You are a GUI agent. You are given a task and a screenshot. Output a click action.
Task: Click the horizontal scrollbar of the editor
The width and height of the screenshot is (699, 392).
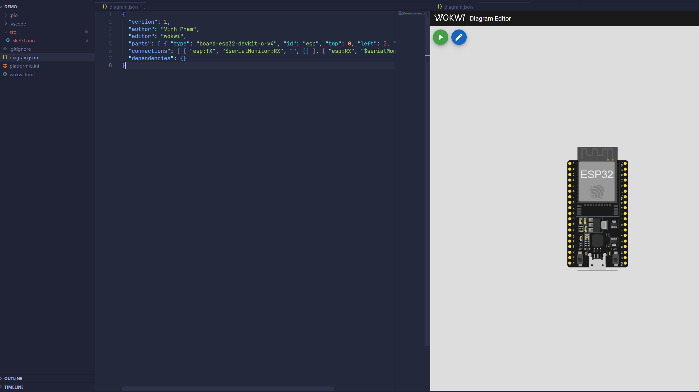[228, 389]
